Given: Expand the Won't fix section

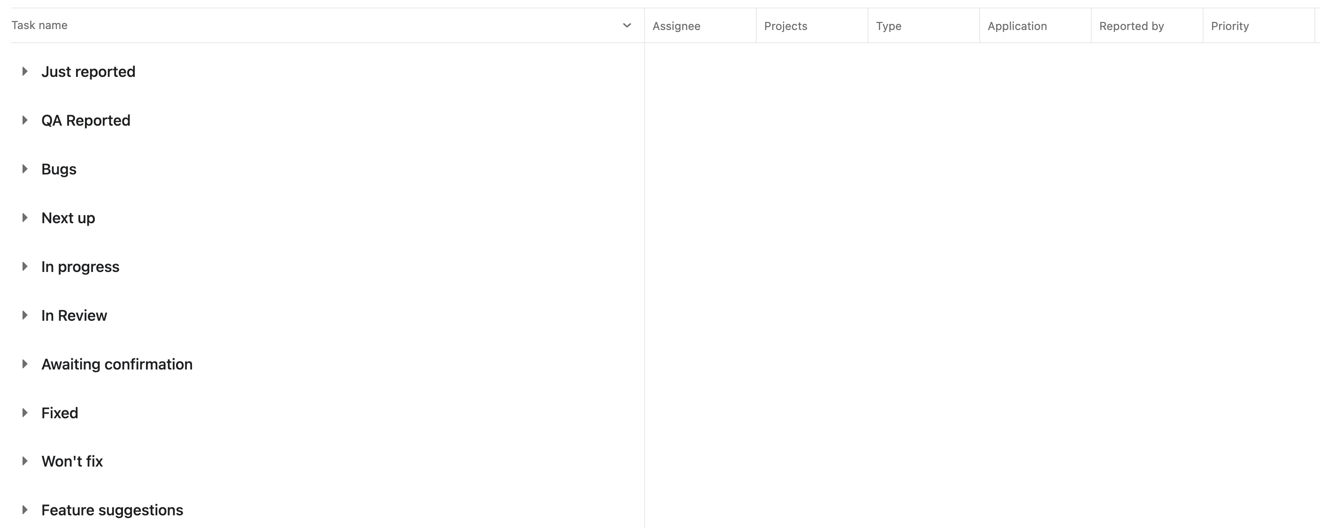Looking at the screenshot, I should tap(24, 461).
